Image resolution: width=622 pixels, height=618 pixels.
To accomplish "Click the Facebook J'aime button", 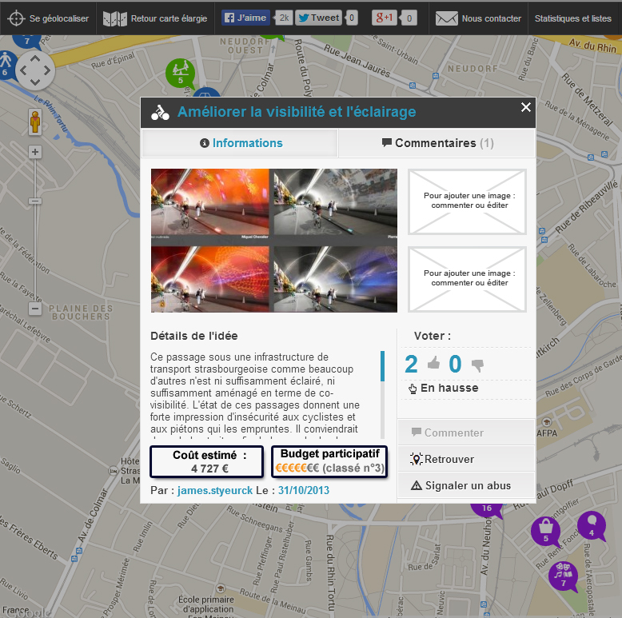I will tap(245, 18).
